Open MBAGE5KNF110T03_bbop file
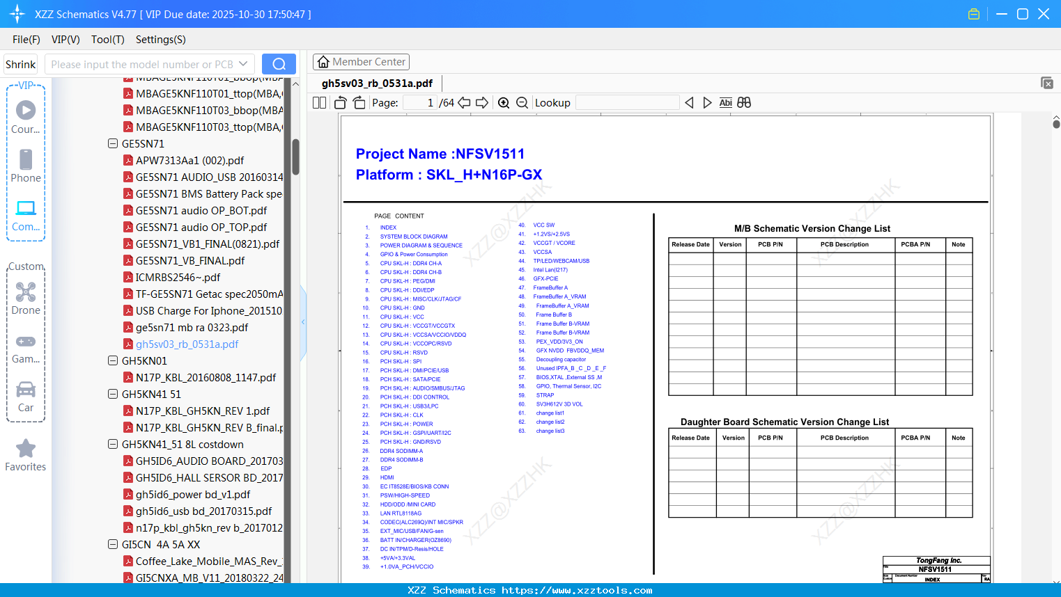 click(209, 111)
